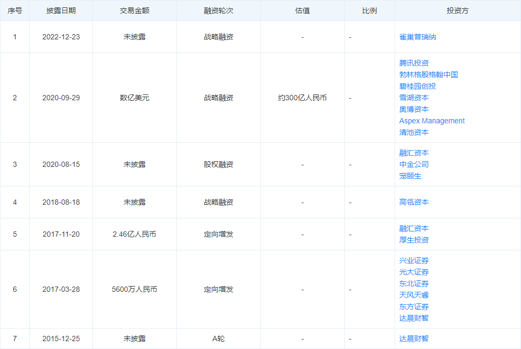
Task: Open the Aspex Management link
Action: tap(432, 121)
